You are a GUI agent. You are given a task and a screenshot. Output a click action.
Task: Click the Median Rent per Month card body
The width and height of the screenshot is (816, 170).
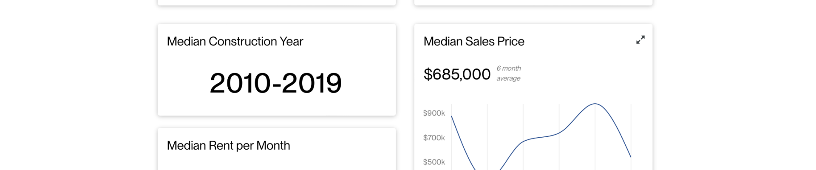(x=277, y=161)
